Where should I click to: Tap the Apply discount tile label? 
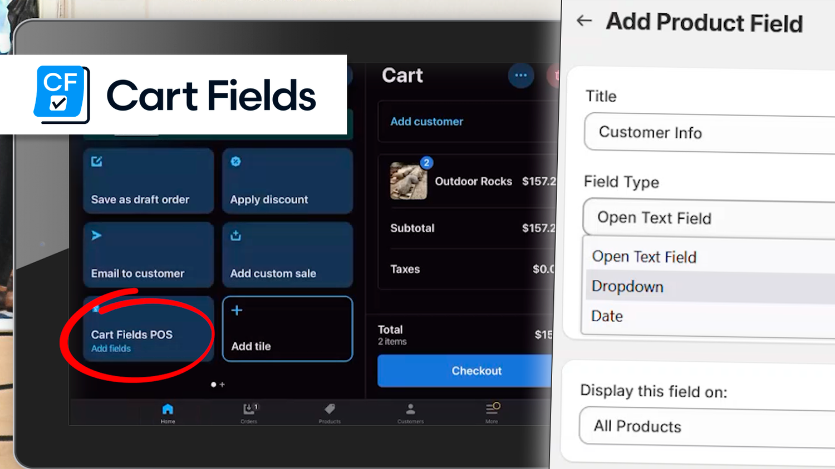tap(269, 199)
